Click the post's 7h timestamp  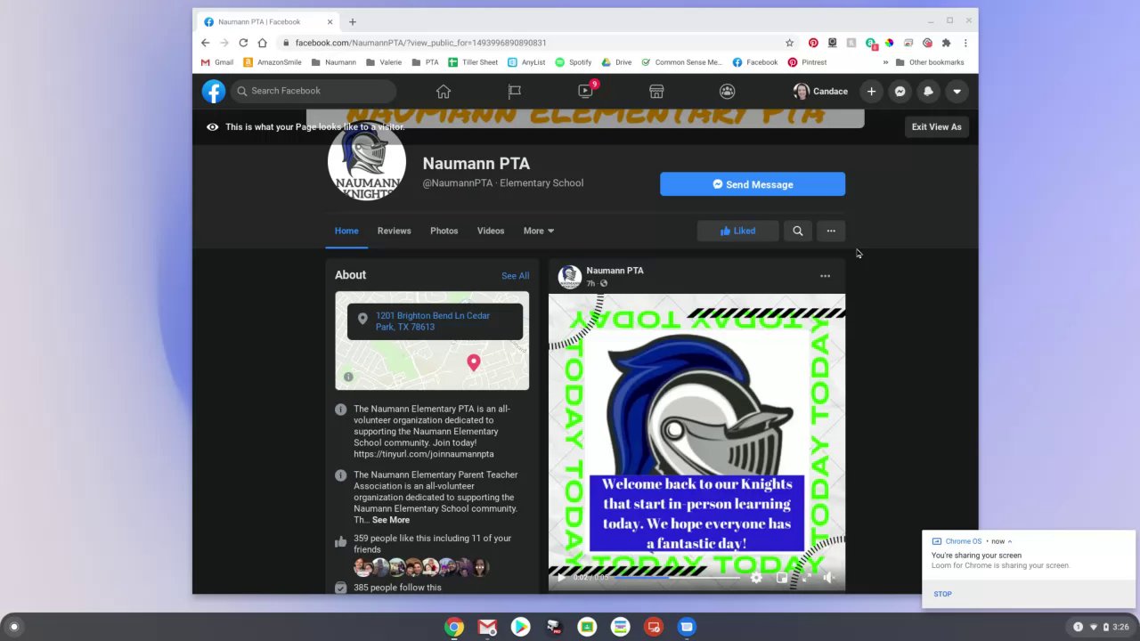pyautogui.click(x=590, y=283)
